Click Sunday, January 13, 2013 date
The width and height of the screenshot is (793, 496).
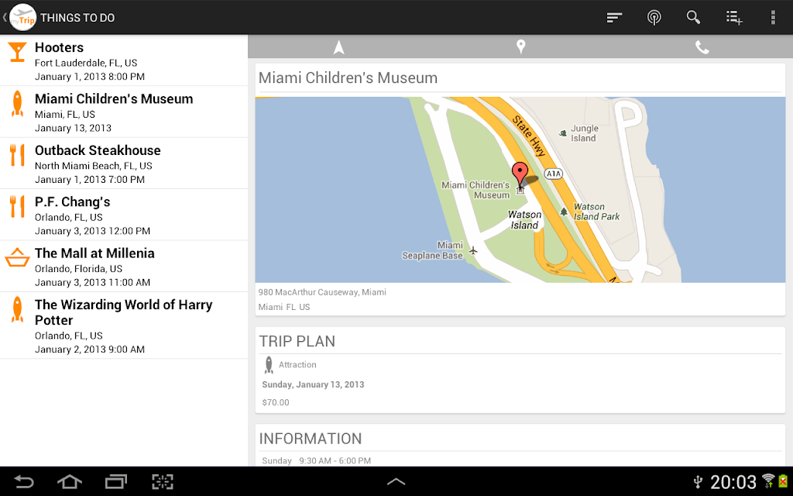pyautogui.click(x=313, y=384)
